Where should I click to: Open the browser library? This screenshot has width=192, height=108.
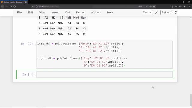point(176,7)
